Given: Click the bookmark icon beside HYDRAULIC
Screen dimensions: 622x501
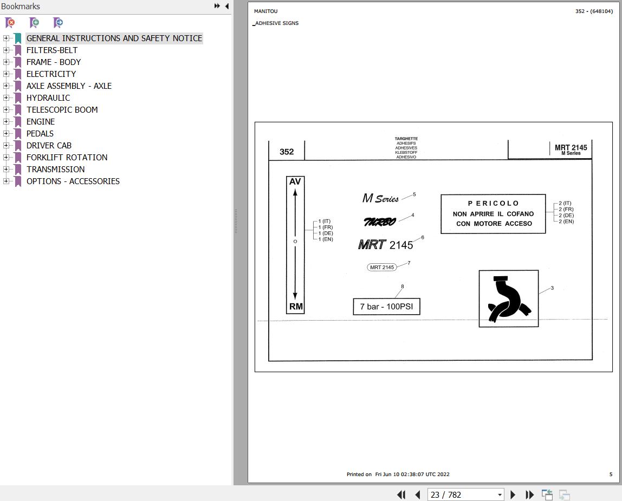Looking at the screenshot, I should [18, 98].
